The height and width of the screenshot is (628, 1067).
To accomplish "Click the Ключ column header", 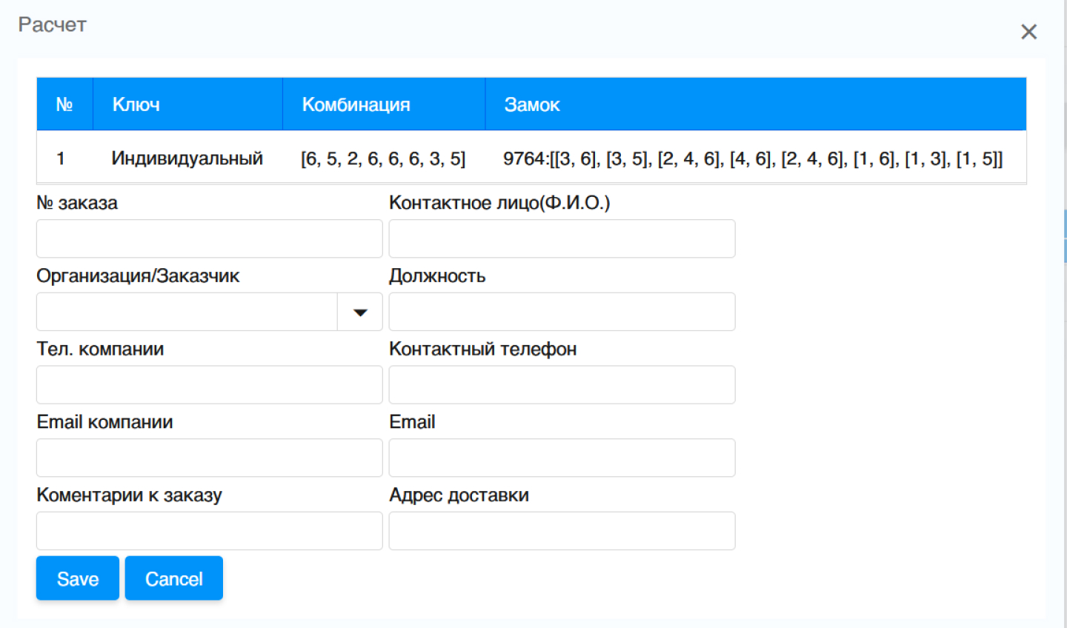I will [x=136, y=104].
